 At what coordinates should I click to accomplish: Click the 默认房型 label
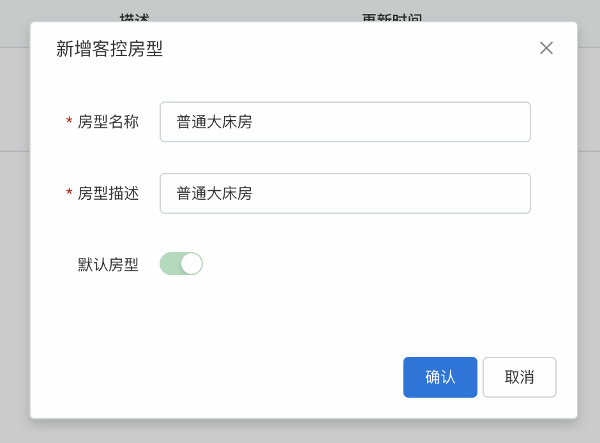point(108,265)
